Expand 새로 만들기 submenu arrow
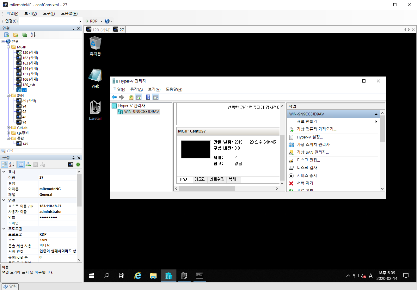The width and height of the screenshot is (417, 290). click(376, 121)
